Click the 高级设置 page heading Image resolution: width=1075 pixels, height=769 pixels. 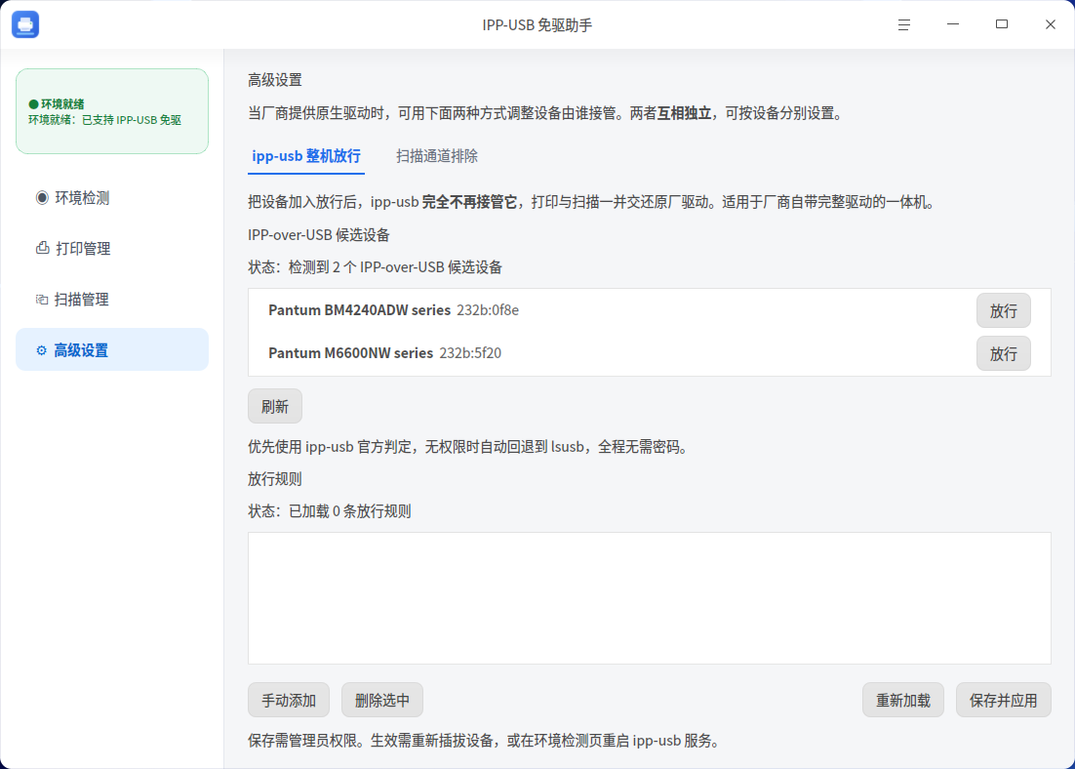point(275,80)
